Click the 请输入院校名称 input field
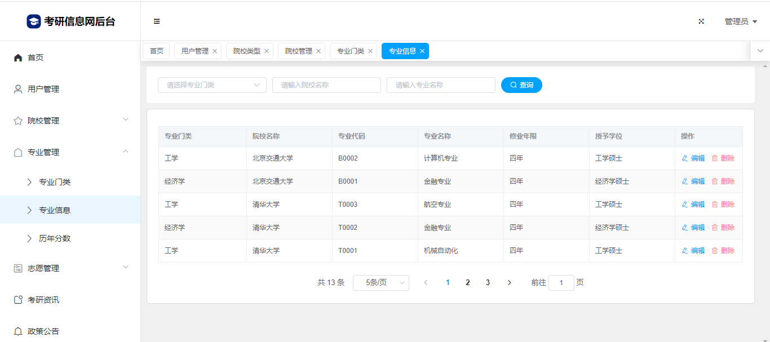This screenshot has height=342, width=770. tap(326, 85)
